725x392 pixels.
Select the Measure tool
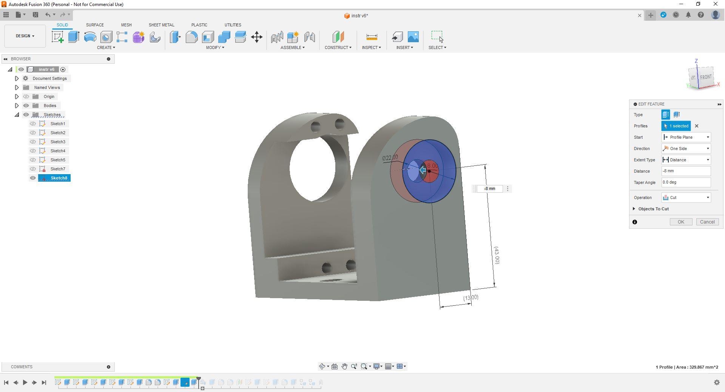tap(372, 37)
